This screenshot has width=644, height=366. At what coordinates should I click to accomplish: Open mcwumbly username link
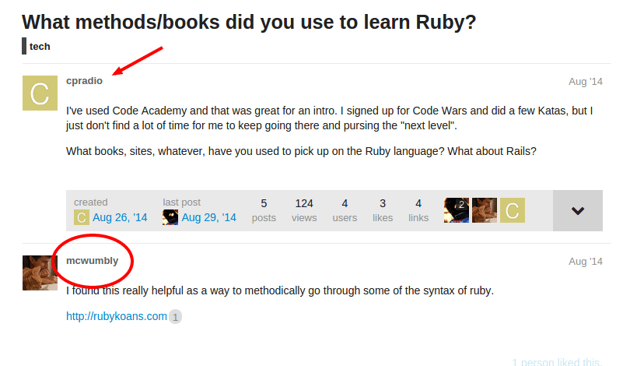coord(92,261)
